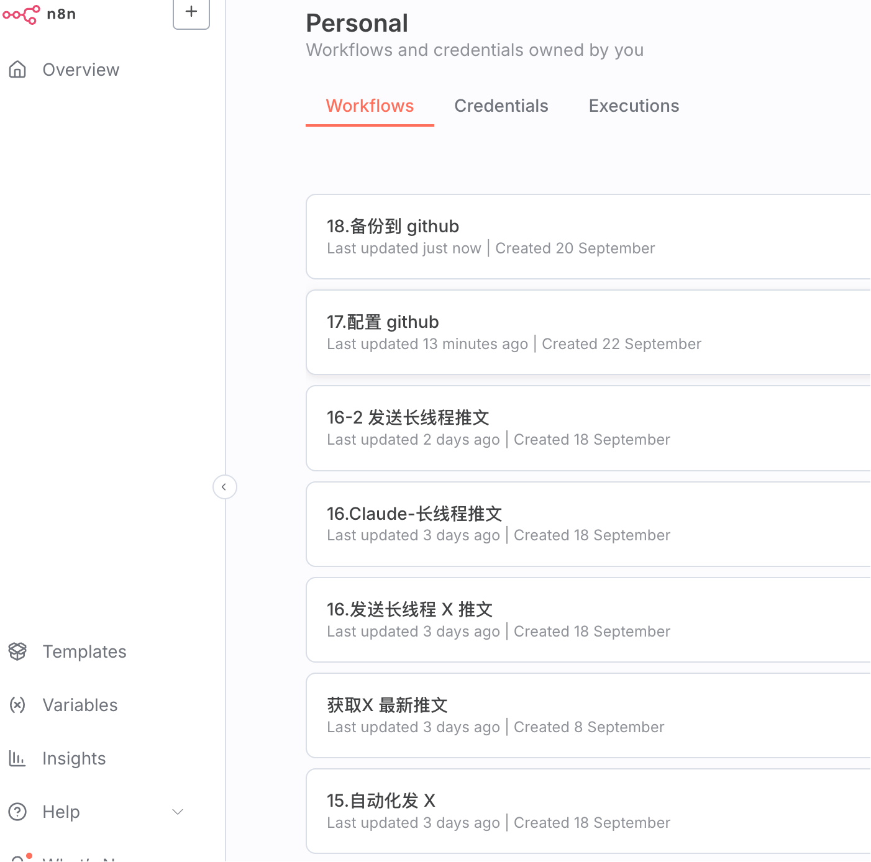
Task: Open Insights in the sidebar
Action: [x=74, y=758]
